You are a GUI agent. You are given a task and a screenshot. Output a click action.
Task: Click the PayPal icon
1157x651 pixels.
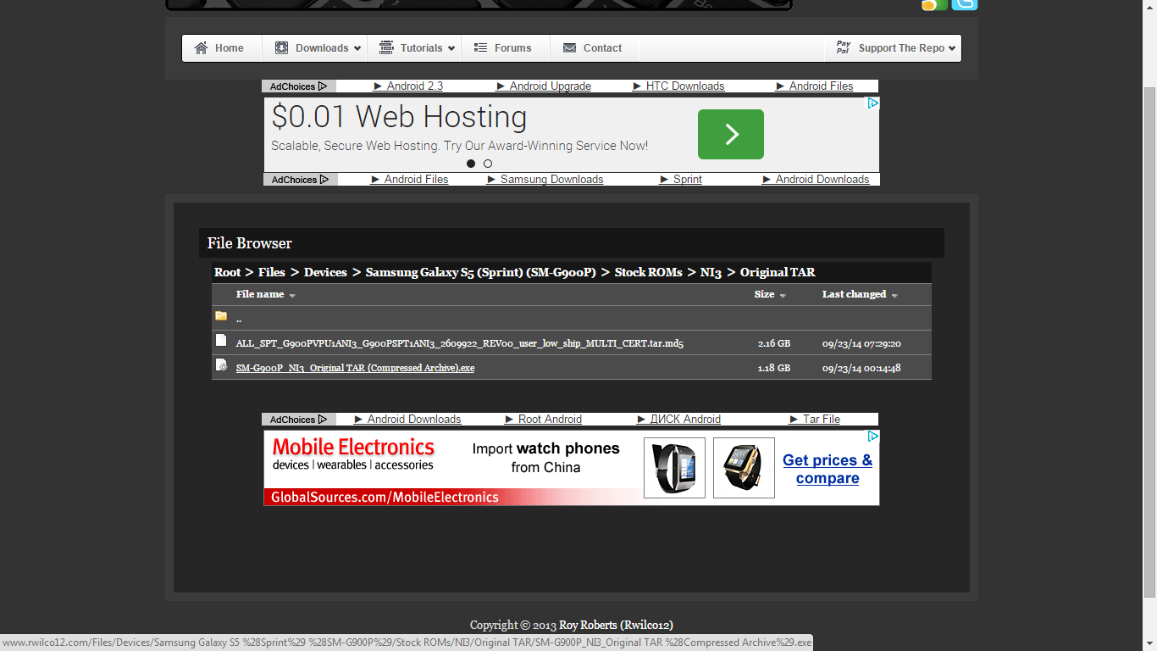pyautogui.click(x=843, y=47)
